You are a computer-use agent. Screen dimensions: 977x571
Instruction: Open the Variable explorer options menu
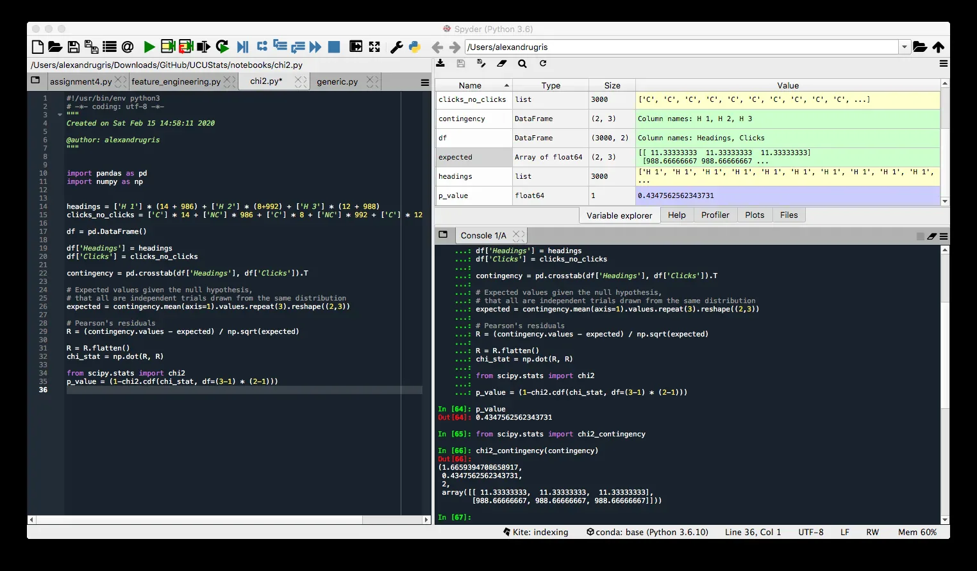[x=944, y=63]
